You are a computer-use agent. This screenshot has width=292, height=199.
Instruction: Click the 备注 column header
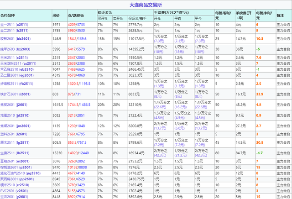tap(280, 16)
